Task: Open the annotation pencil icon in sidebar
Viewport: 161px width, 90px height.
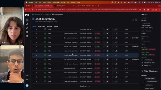Action: click(27, 24)
